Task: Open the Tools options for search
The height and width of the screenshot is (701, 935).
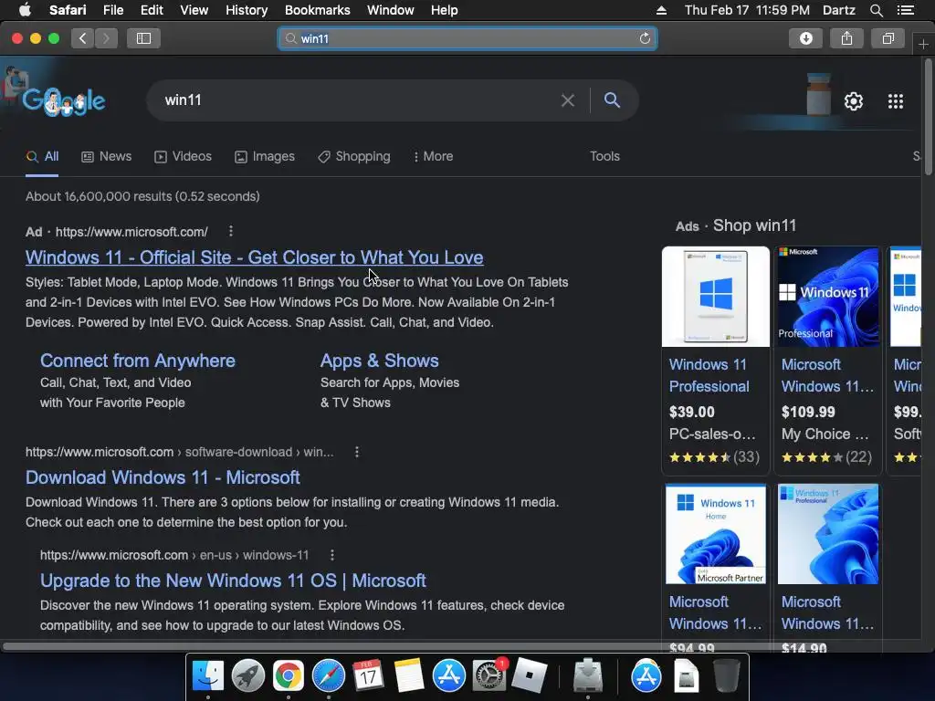Action: [x=604, y=156]
